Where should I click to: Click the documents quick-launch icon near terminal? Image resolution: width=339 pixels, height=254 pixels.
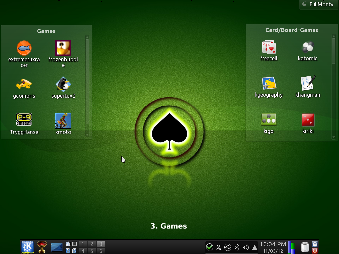(x=68, y=244)
